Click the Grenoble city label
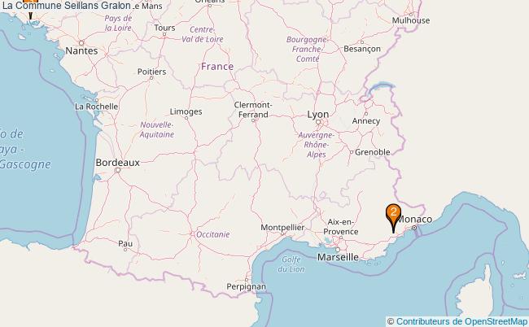This screenshot has height=327, width=529. click(373, 152)
